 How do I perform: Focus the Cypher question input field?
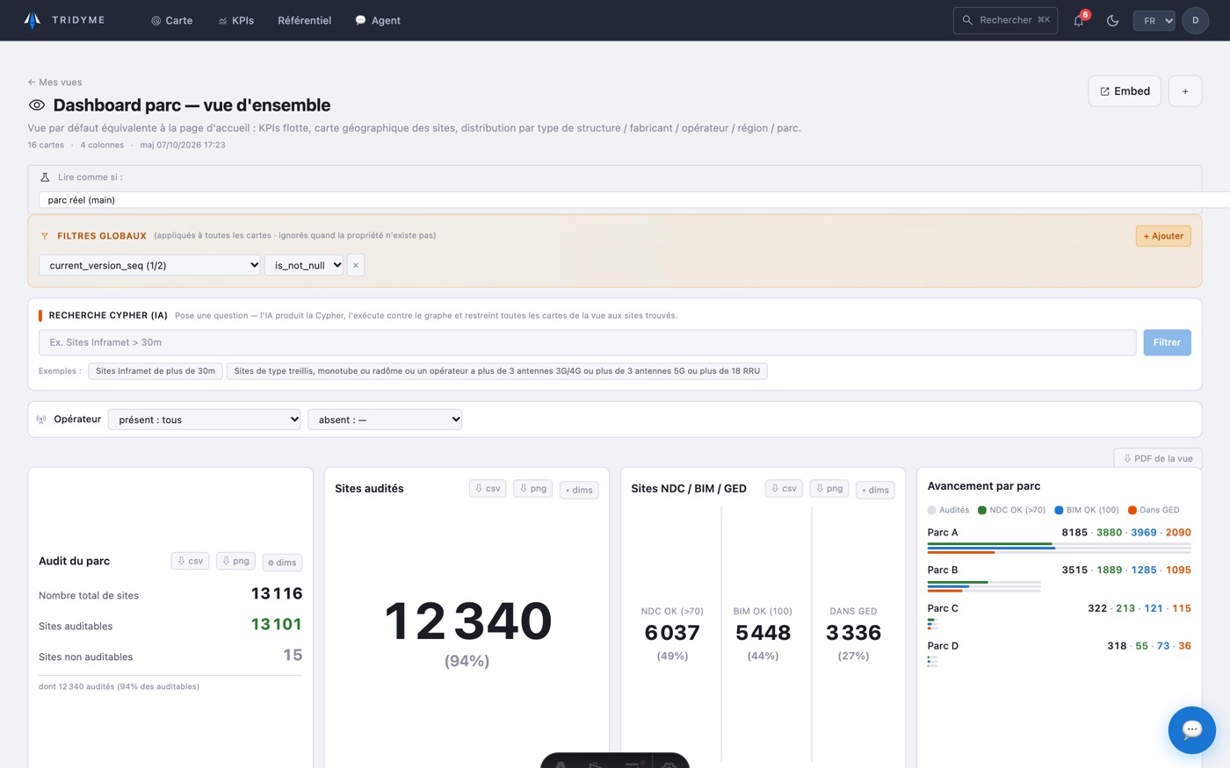(x=587, y=342)
